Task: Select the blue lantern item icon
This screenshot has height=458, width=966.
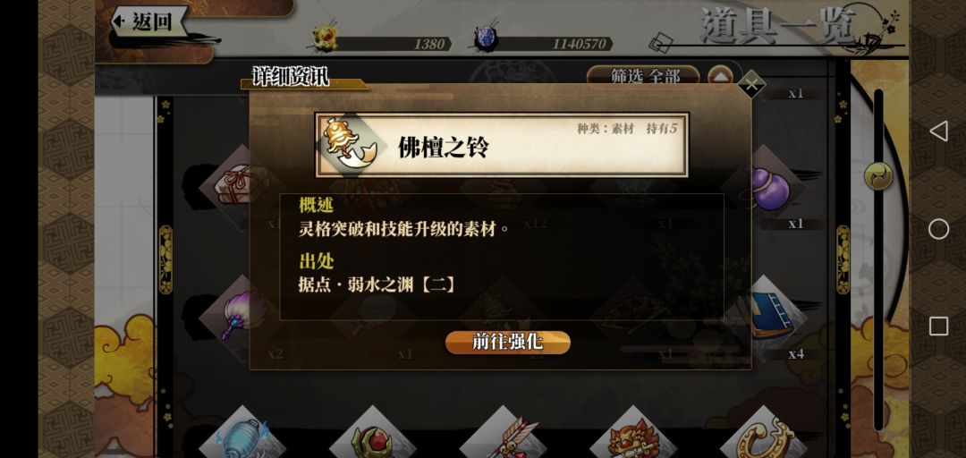Action: (x=242, y=436)
